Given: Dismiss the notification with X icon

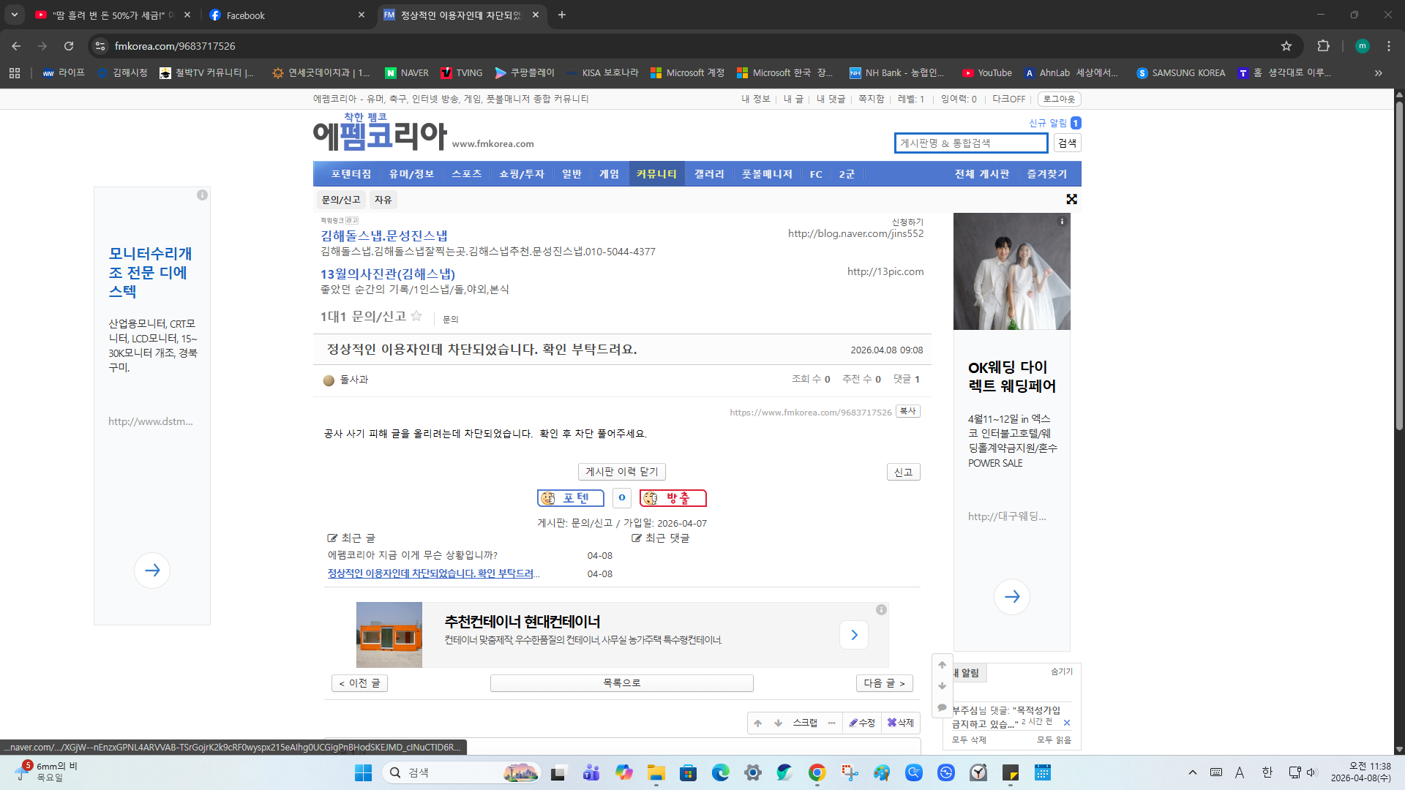Looking at the screenshot, I should (1067, 723).
